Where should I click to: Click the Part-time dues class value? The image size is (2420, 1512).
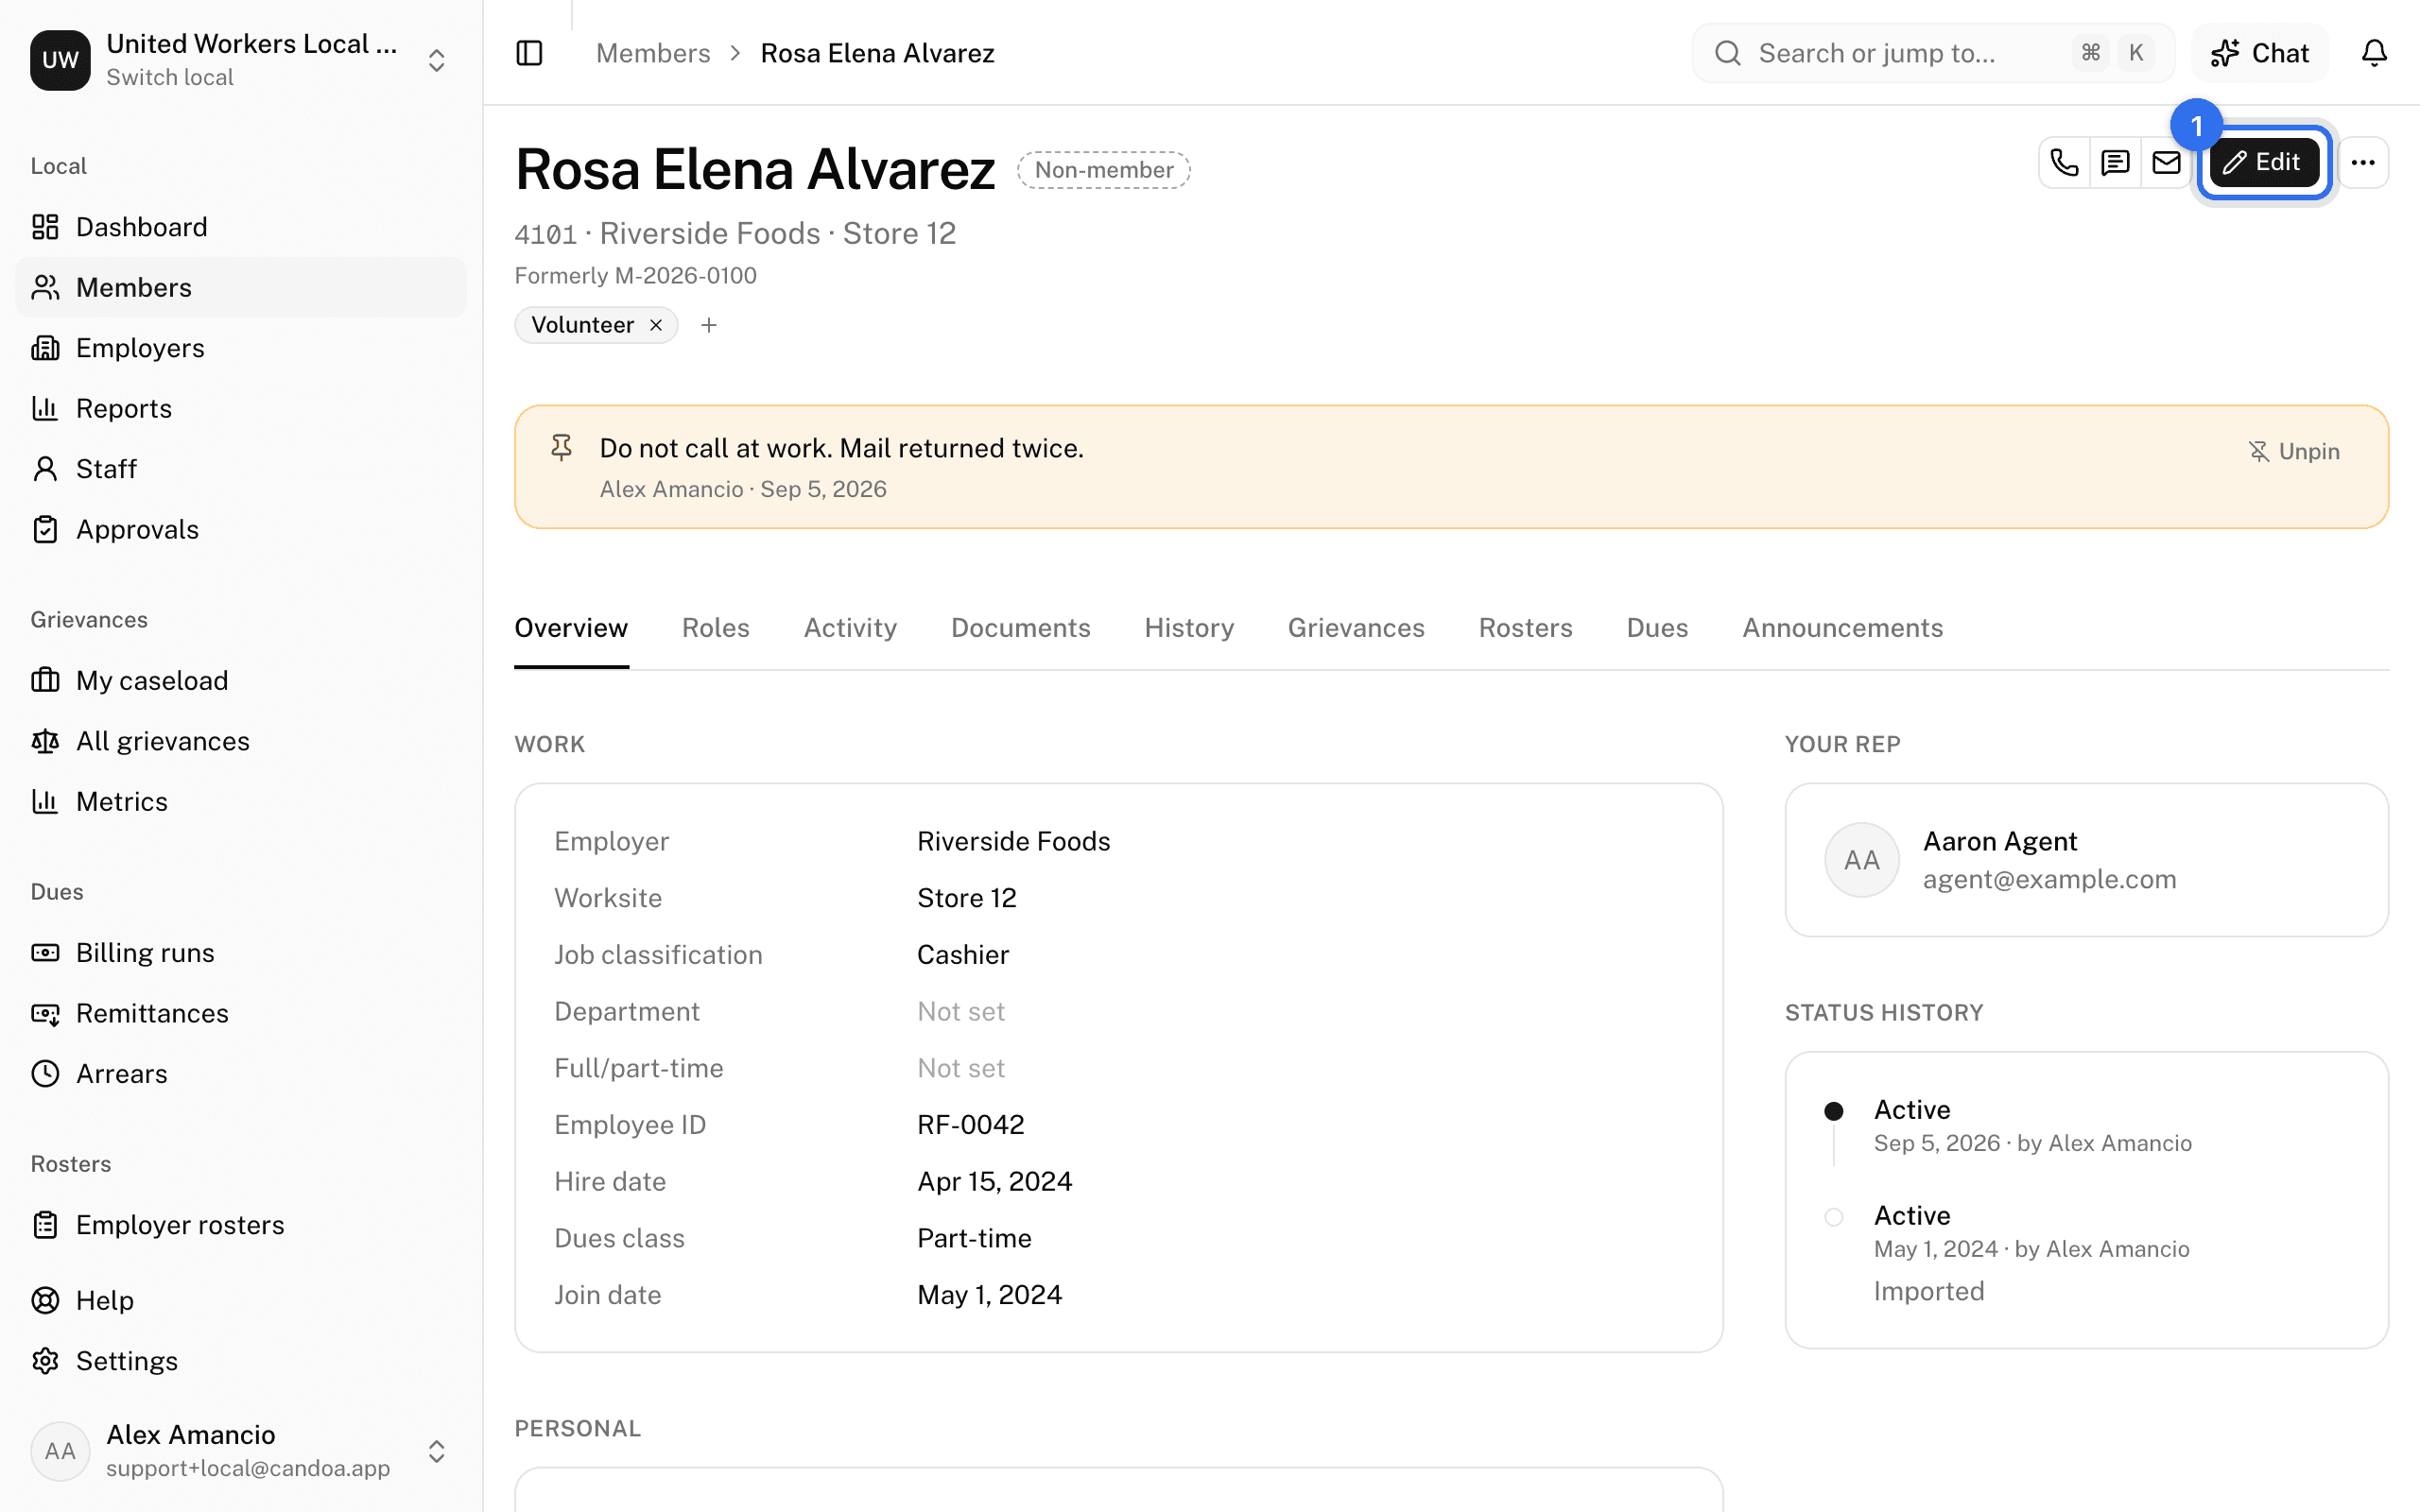pos(974,1239)
